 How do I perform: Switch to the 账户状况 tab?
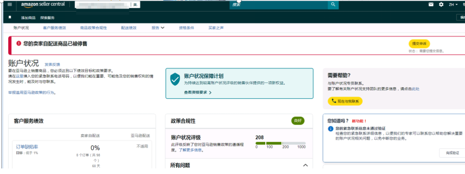point(21,28)
